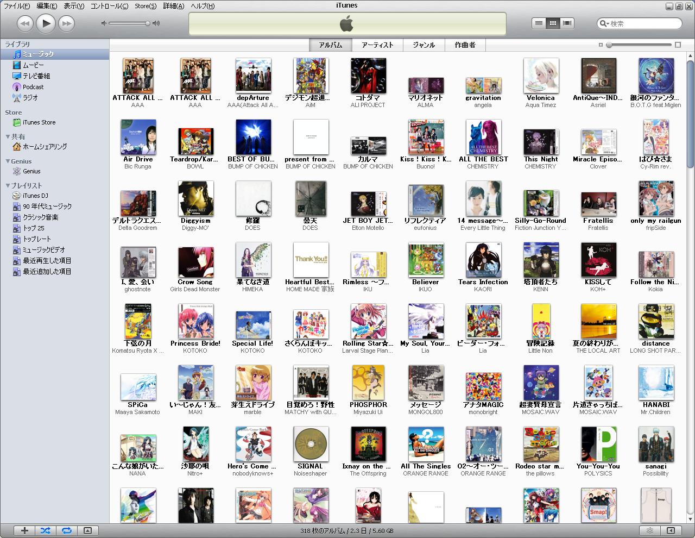Open the iTunes DJ playlist
This screenshot has width=695, height=538.
click(x=54, y=196)
